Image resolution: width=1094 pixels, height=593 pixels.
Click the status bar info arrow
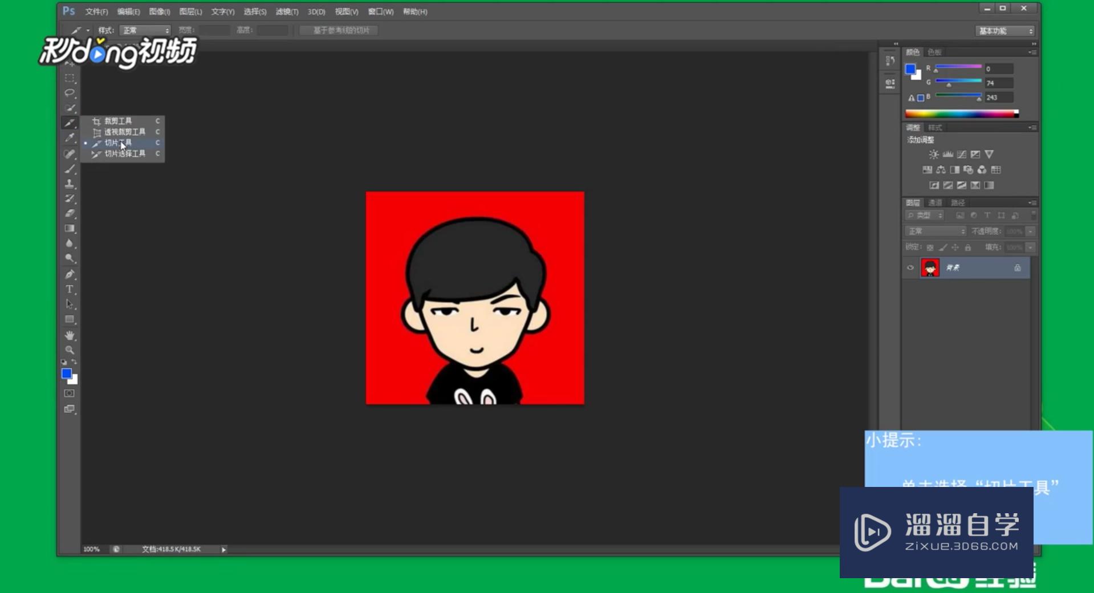[x=223, y=550]
